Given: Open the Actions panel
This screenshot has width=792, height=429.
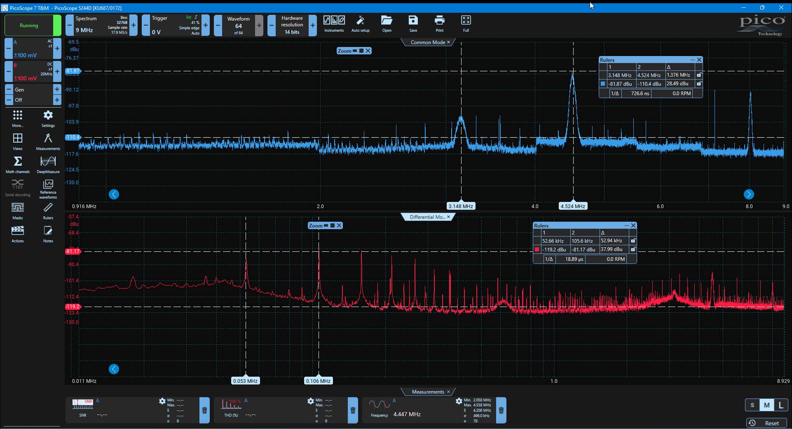Looking at the screenshot, I should (x=18, y=234).
